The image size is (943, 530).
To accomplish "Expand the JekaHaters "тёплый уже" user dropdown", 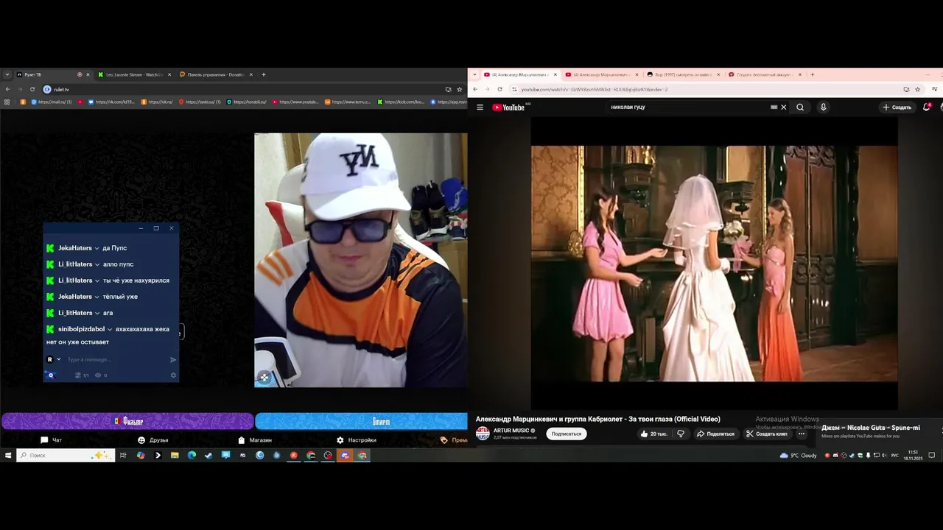I will [97, 297].
